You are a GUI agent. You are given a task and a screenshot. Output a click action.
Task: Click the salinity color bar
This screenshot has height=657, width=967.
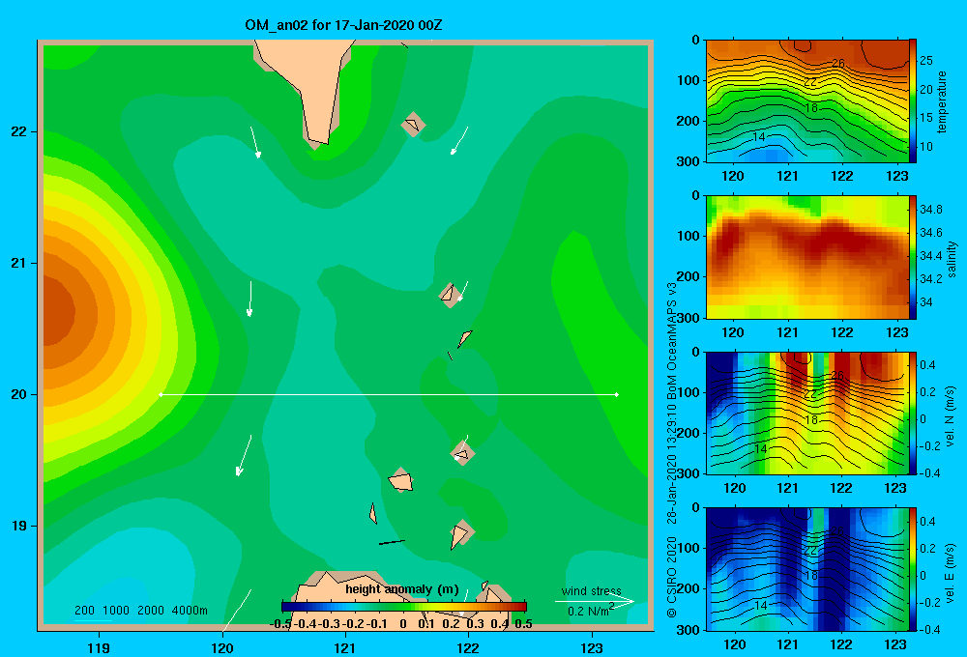coord(912,257)
